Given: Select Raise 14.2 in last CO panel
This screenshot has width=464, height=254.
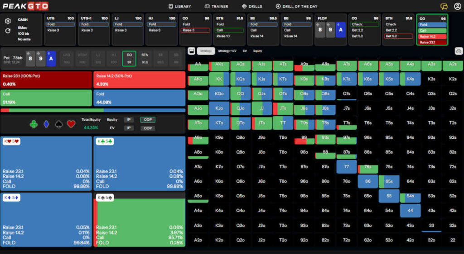Looking at the screenshot, I should point(432,37).
